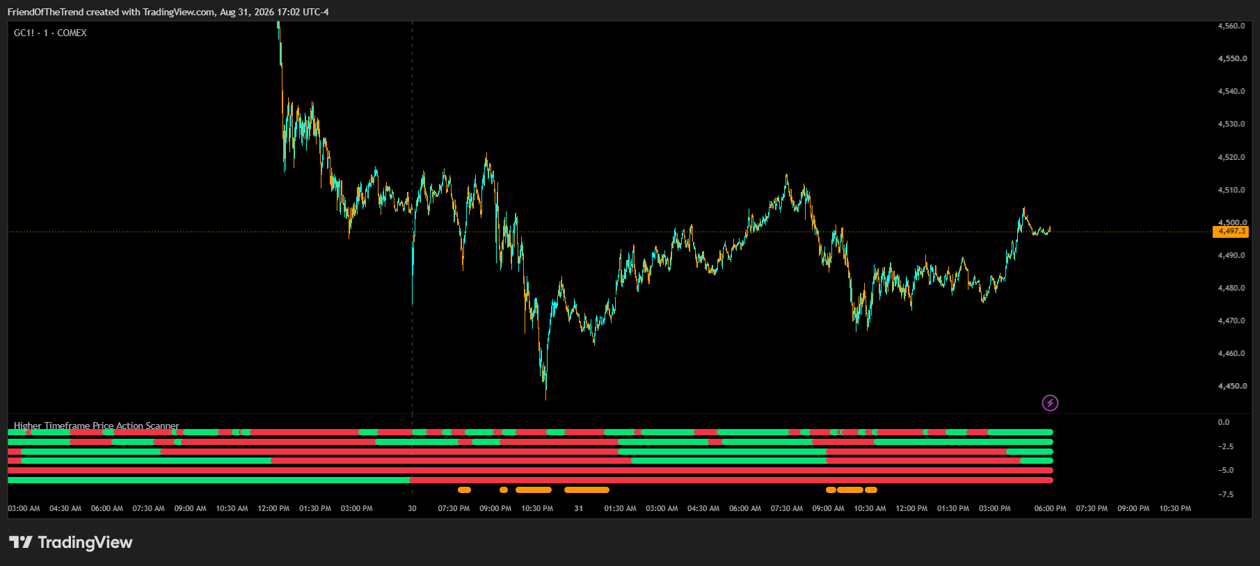Click the date label 31 on time axis
1260x566 pixels.
tap(578, 508)
